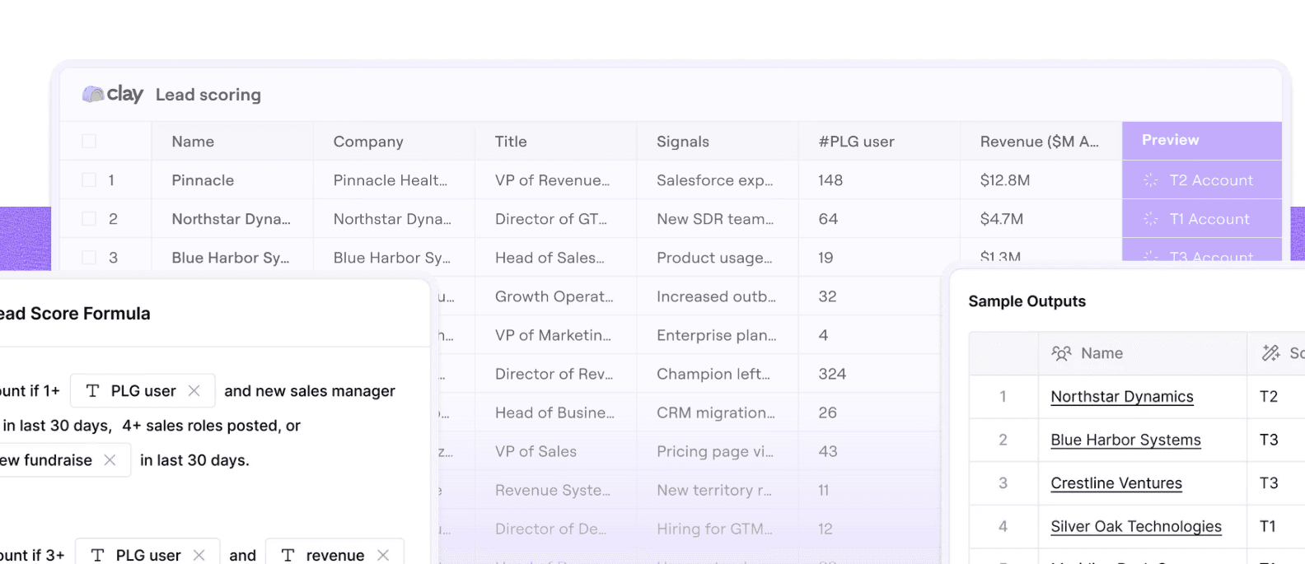The height and width of the screenshot is (564, 1305).
Task: Click the Clay logo icon
Action: [x=93, y=95]
